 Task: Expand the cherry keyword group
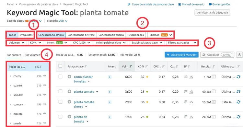click(10, 76)
